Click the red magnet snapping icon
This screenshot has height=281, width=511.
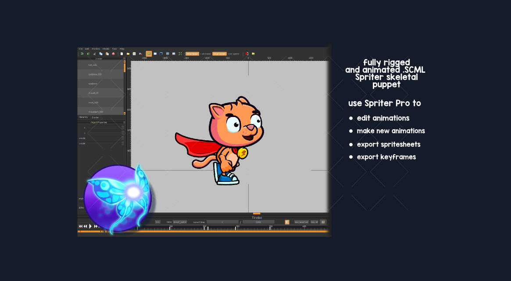(x=247, y=54)
